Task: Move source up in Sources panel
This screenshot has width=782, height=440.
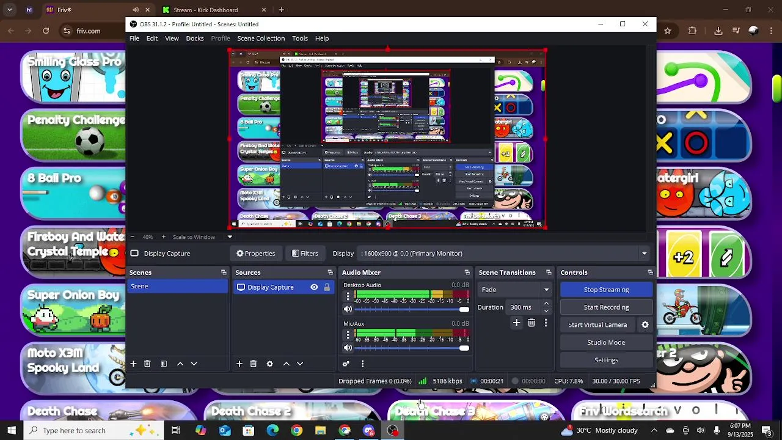Action: pyautogui.click(x=286, y=364)
